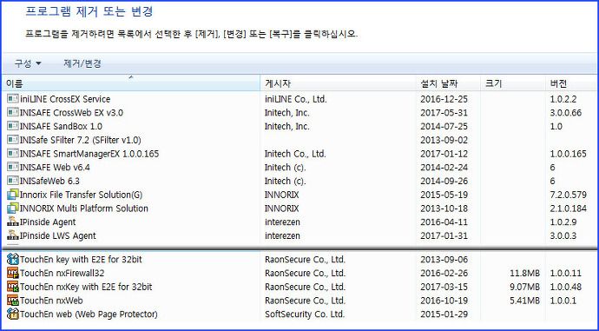
Task: Sort by the 게시자 column header
Action: click(338, 83)
